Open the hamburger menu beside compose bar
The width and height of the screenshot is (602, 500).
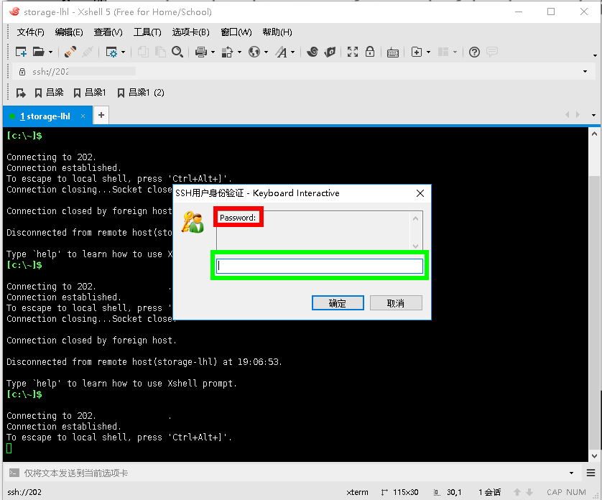click(x=591, y=473)
